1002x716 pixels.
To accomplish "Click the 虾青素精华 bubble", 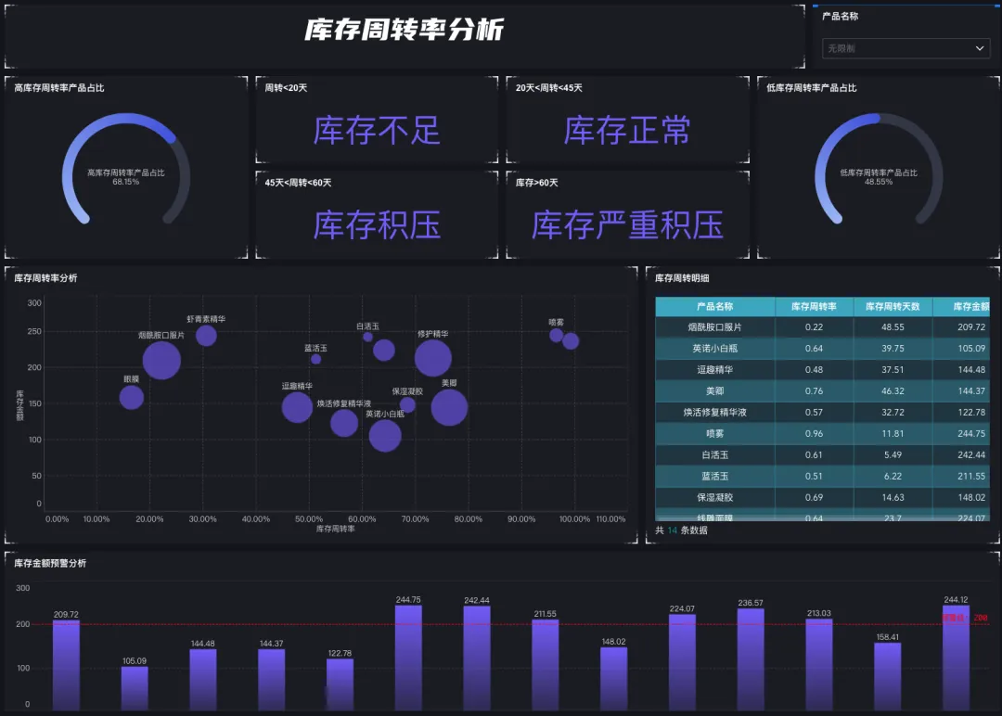I will coord(206,336).
